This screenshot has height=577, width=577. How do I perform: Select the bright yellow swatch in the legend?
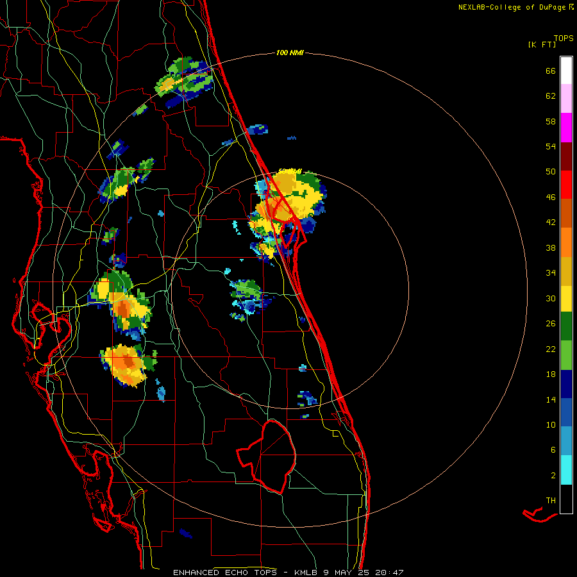pyautogui.click(x=566, y=298)
